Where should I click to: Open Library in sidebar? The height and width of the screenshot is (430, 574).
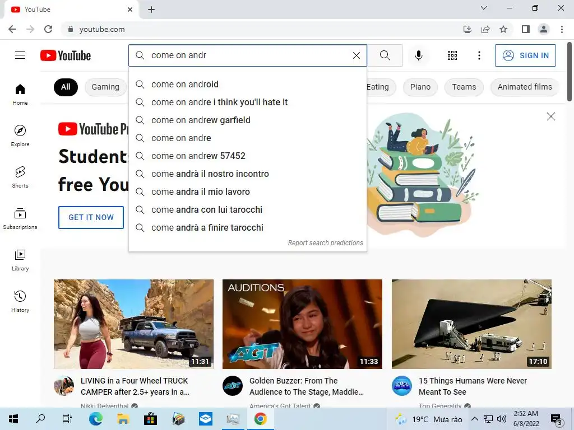pos(20,260)
